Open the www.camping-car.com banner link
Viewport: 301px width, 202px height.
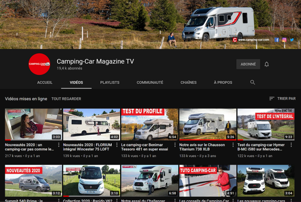point(253,40)
